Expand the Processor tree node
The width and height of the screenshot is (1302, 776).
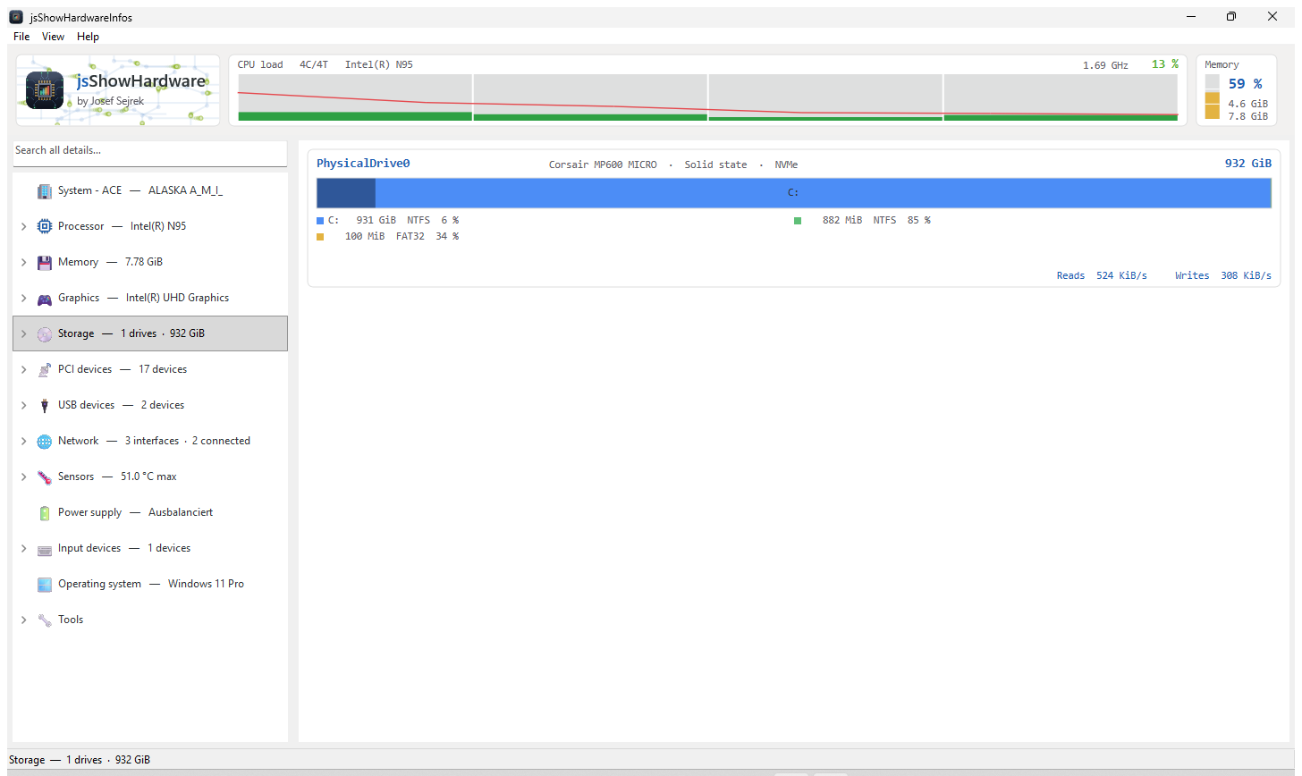click(x=24, y=226)
